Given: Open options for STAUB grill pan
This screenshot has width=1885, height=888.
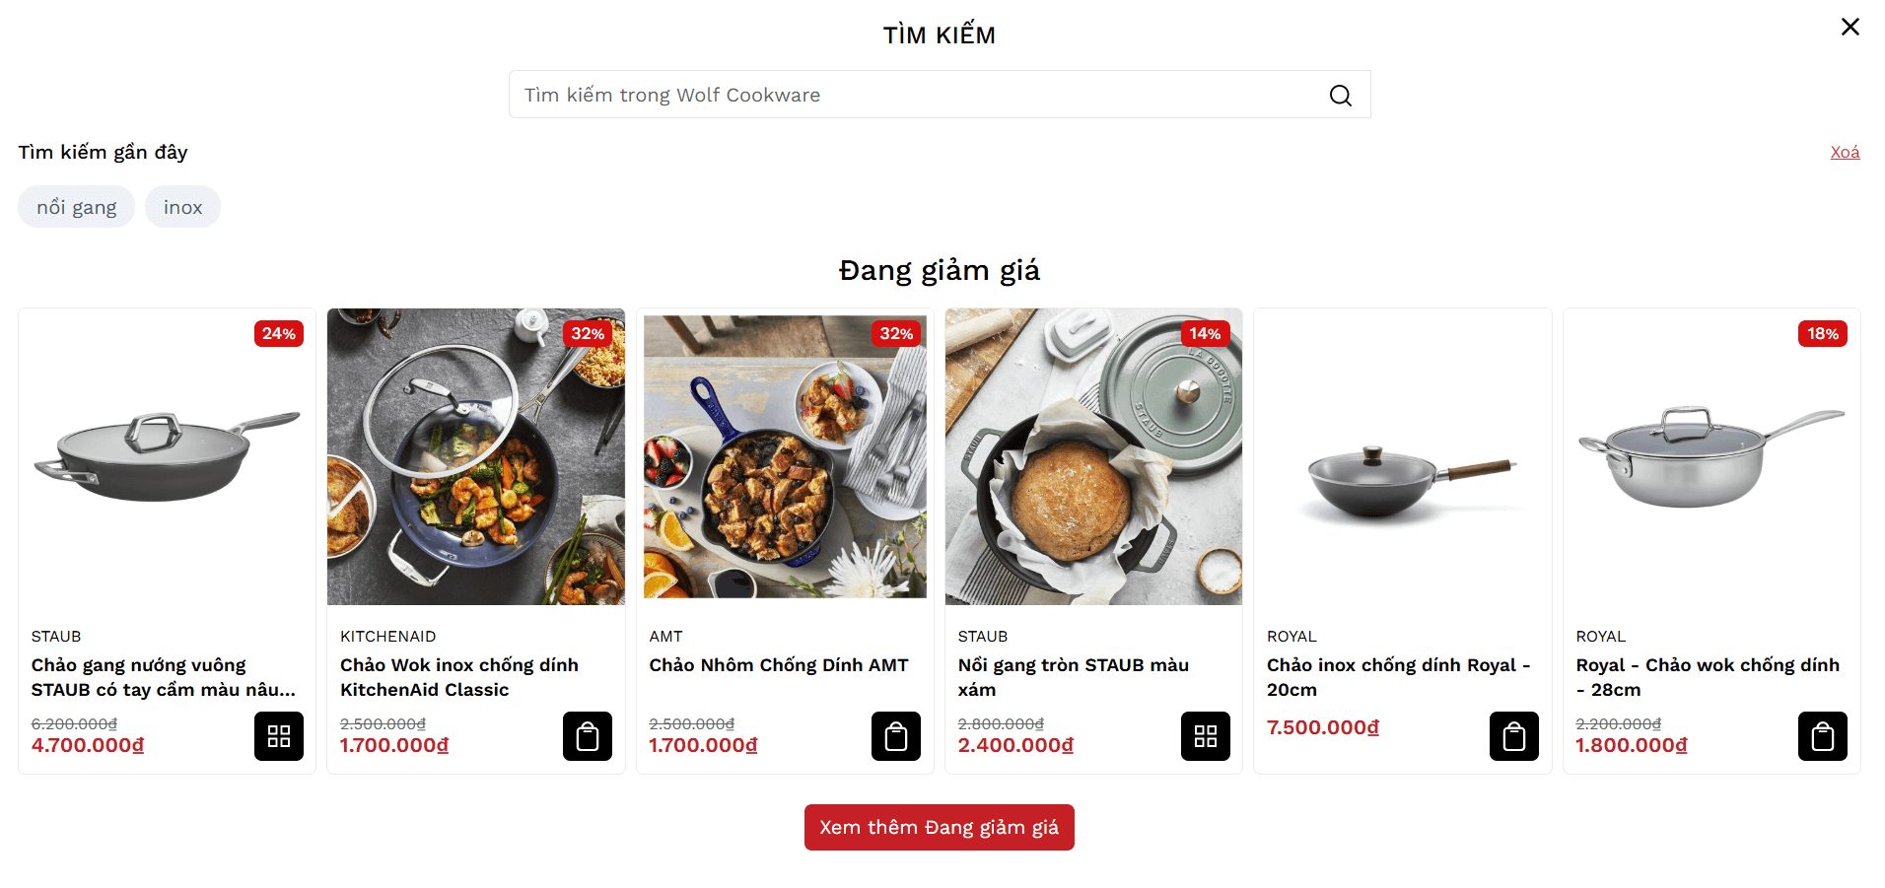Looking at the screenshot, I should [x=279, y=736].
